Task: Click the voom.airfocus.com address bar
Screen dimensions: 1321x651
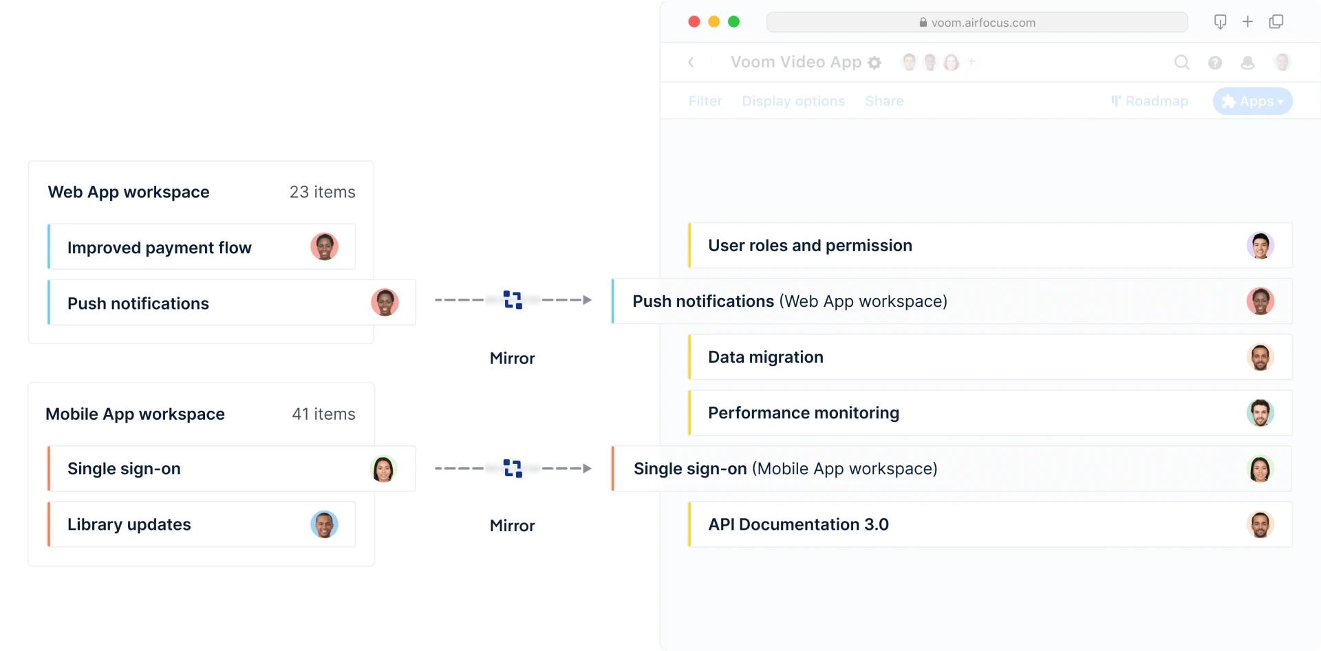Action: pos(976,23)
